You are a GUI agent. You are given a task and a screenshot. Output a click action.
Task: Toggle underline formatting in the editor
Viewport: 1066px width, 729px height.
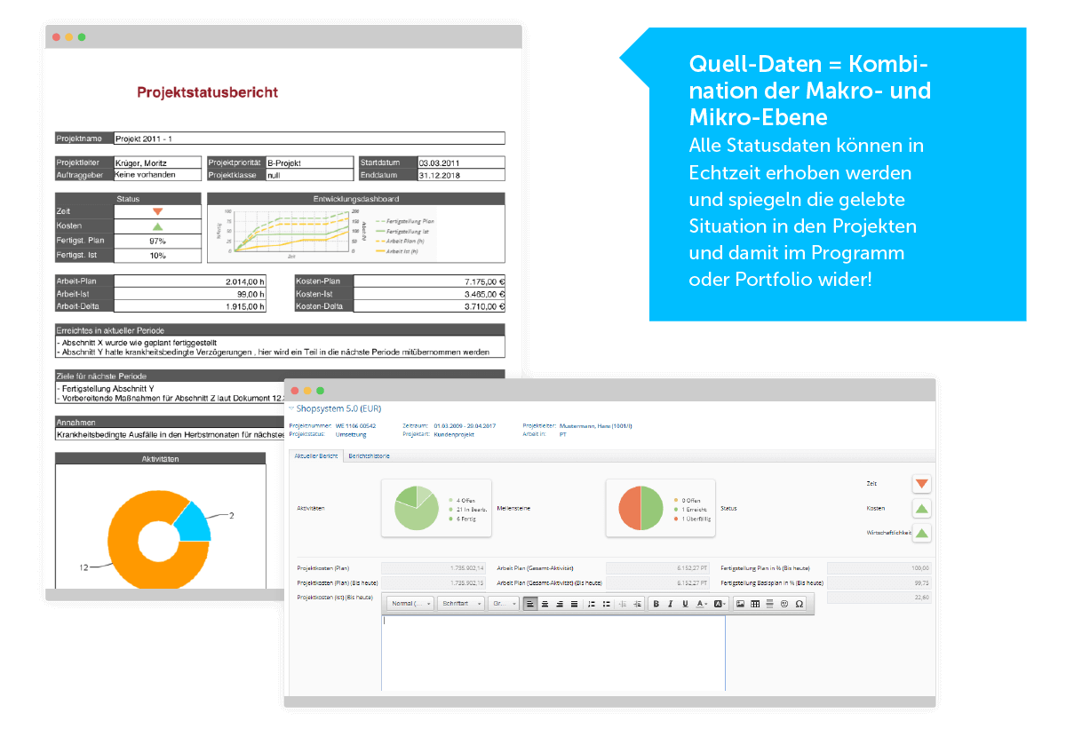pos(685,604)
